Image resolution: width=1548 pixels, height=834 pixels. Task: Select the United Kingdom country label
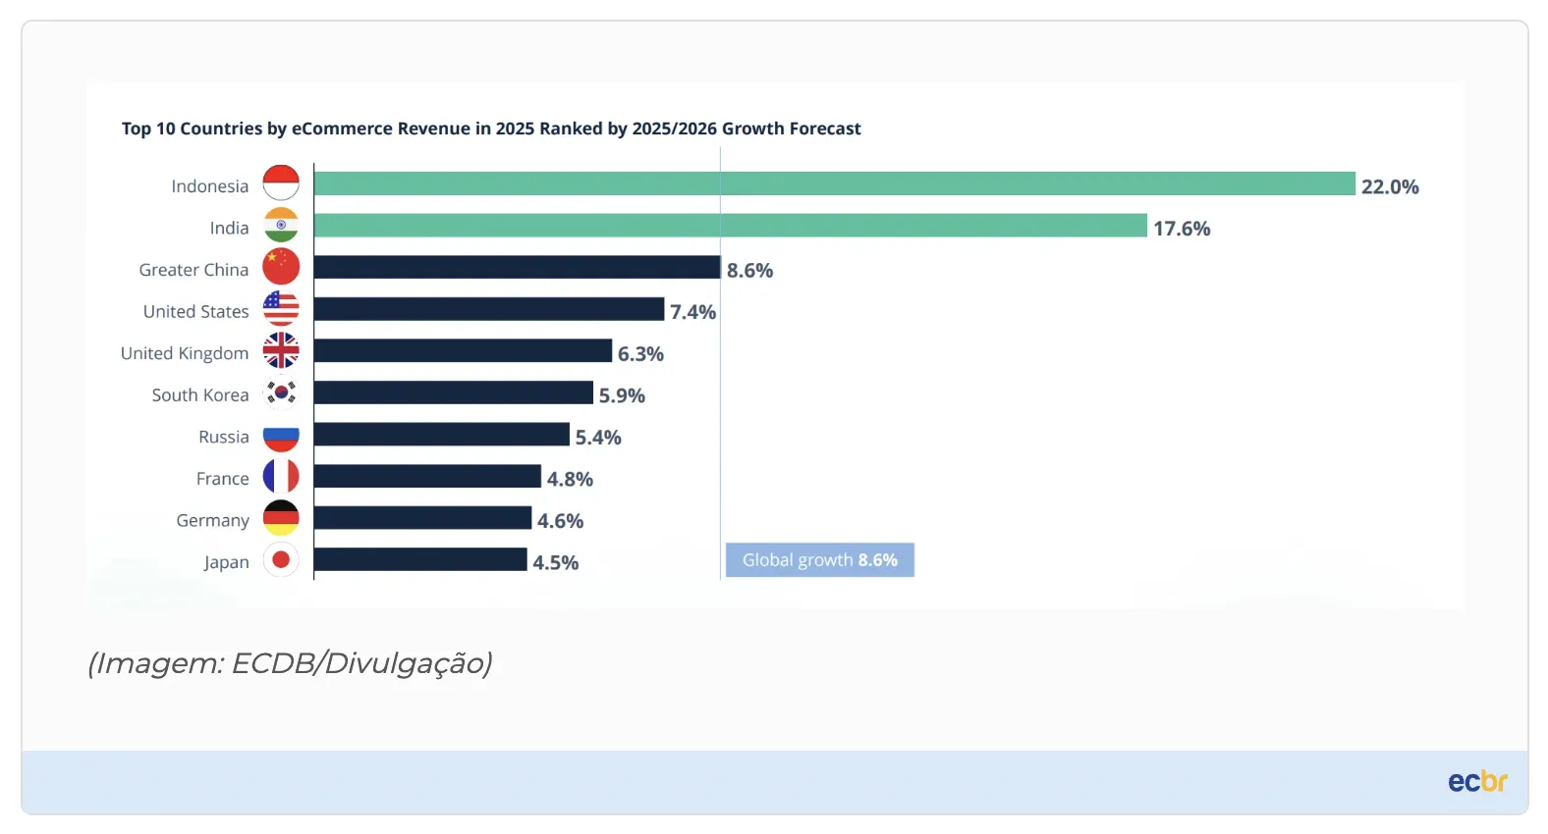pos(185,353)
